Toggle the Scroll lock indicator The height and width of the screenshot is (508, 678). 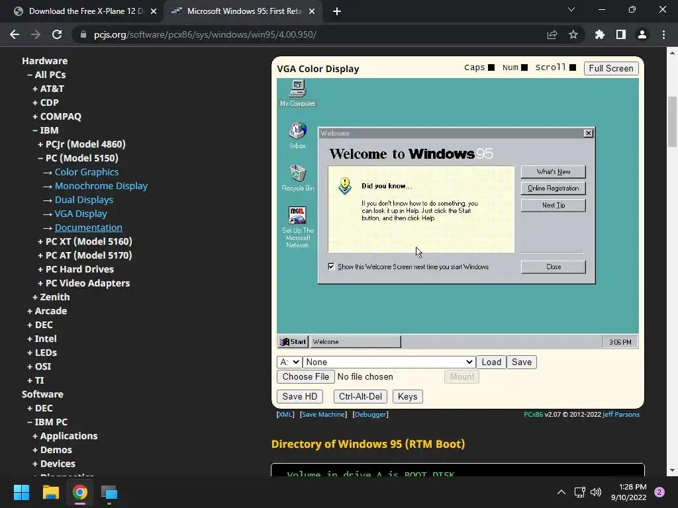(573, 67)
